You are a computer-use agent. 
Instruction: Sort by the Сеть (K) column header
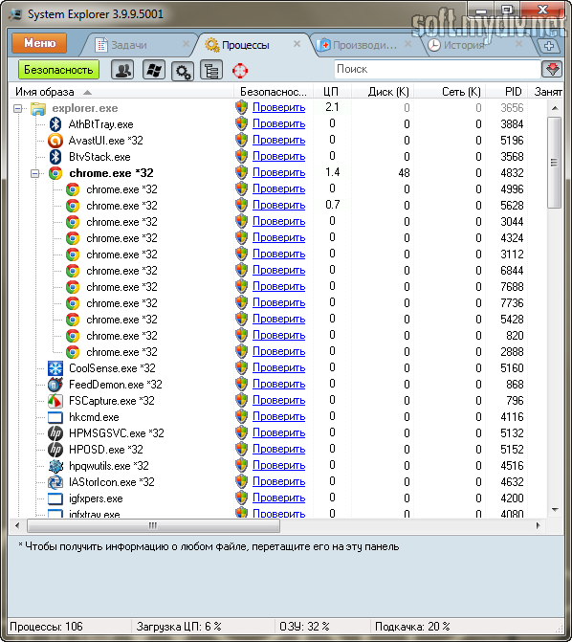pyautogui.click(x=450, y=92)
